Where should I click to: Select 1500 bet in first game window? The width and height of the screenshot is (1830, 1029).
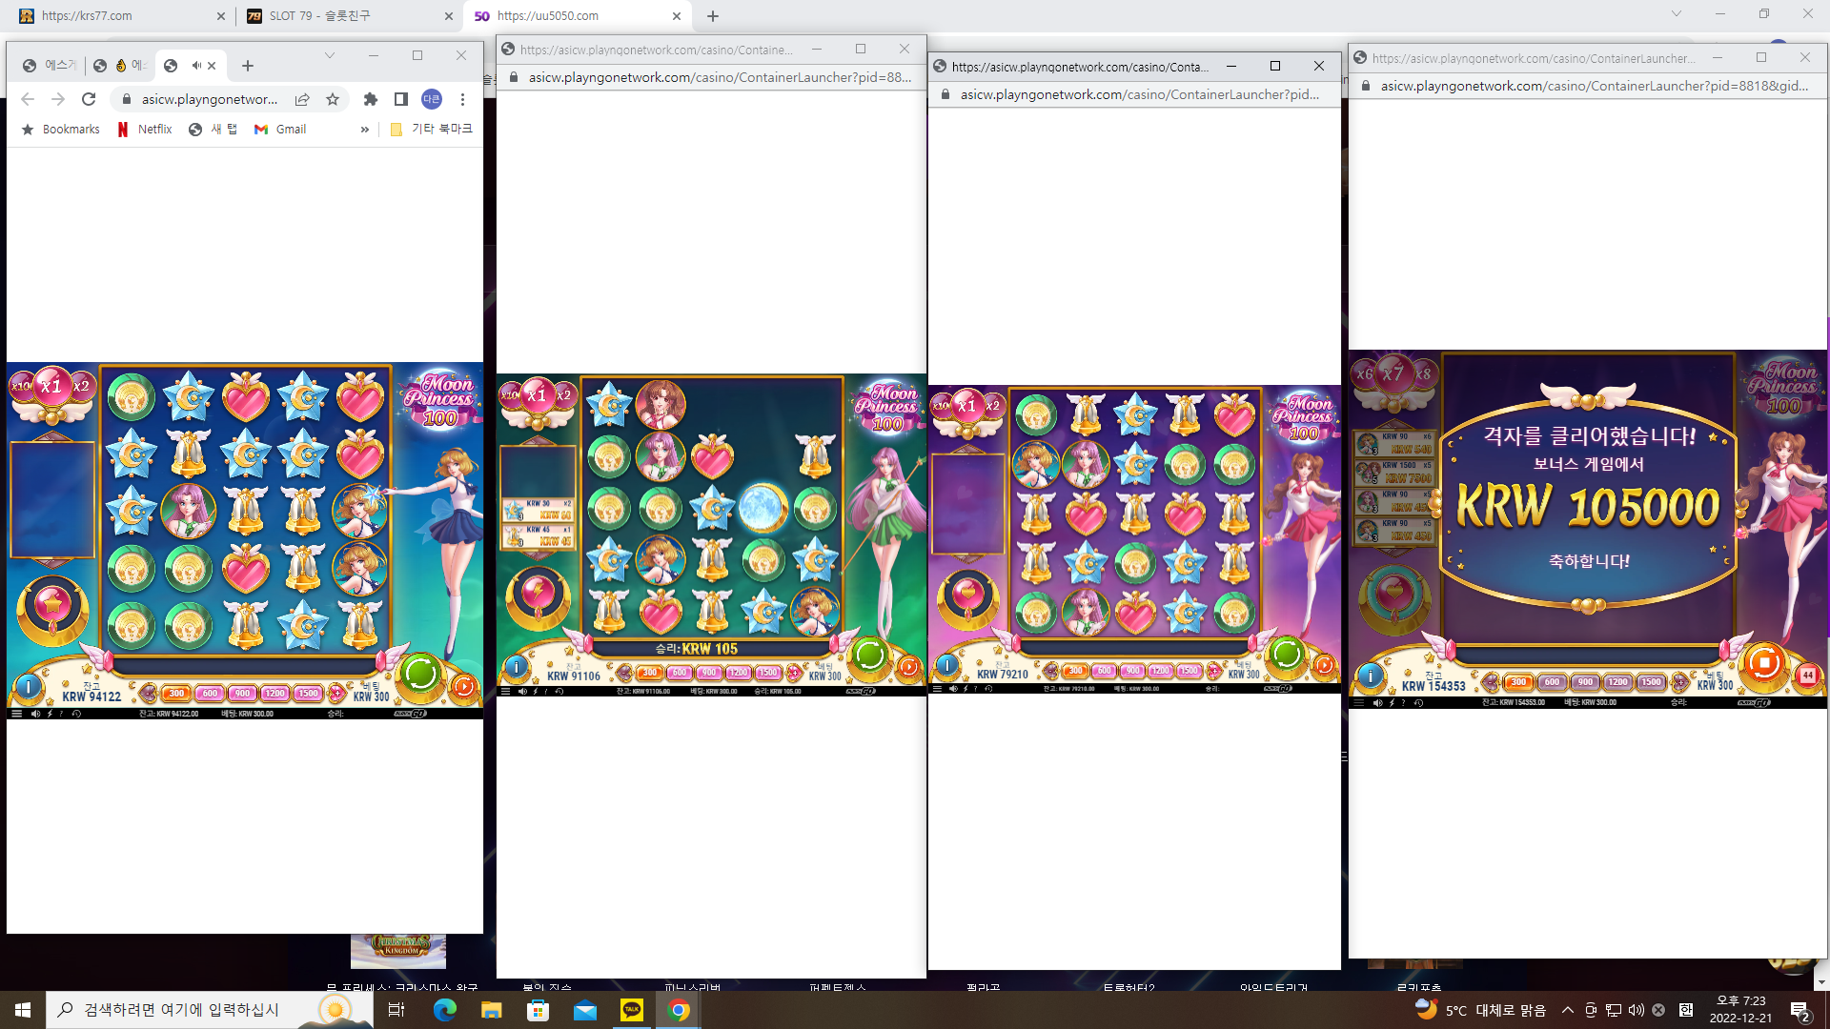[308, 694]
